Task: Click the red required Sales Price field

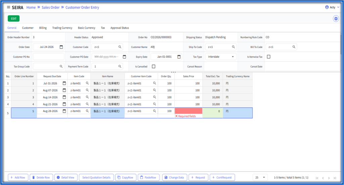Action: pos(188,111)
